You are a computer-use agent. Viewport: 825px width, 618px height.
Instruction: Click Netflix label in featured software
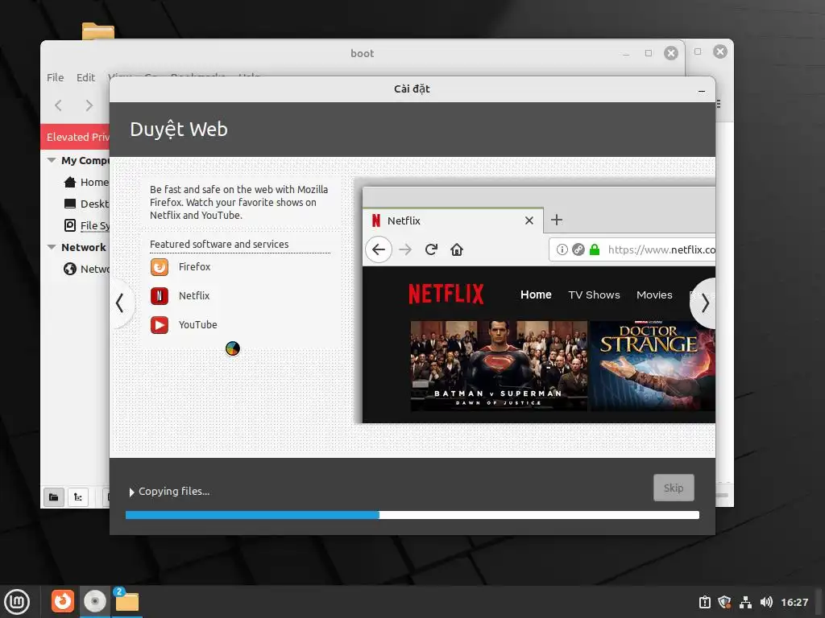(x=194, y=296)
